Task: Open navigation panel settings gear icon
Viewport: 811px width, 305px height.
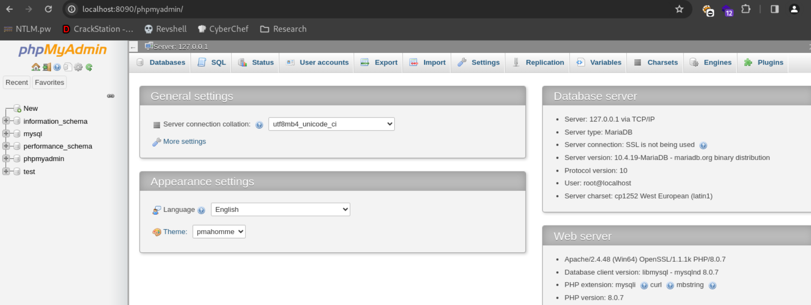Action: point(78,67)
